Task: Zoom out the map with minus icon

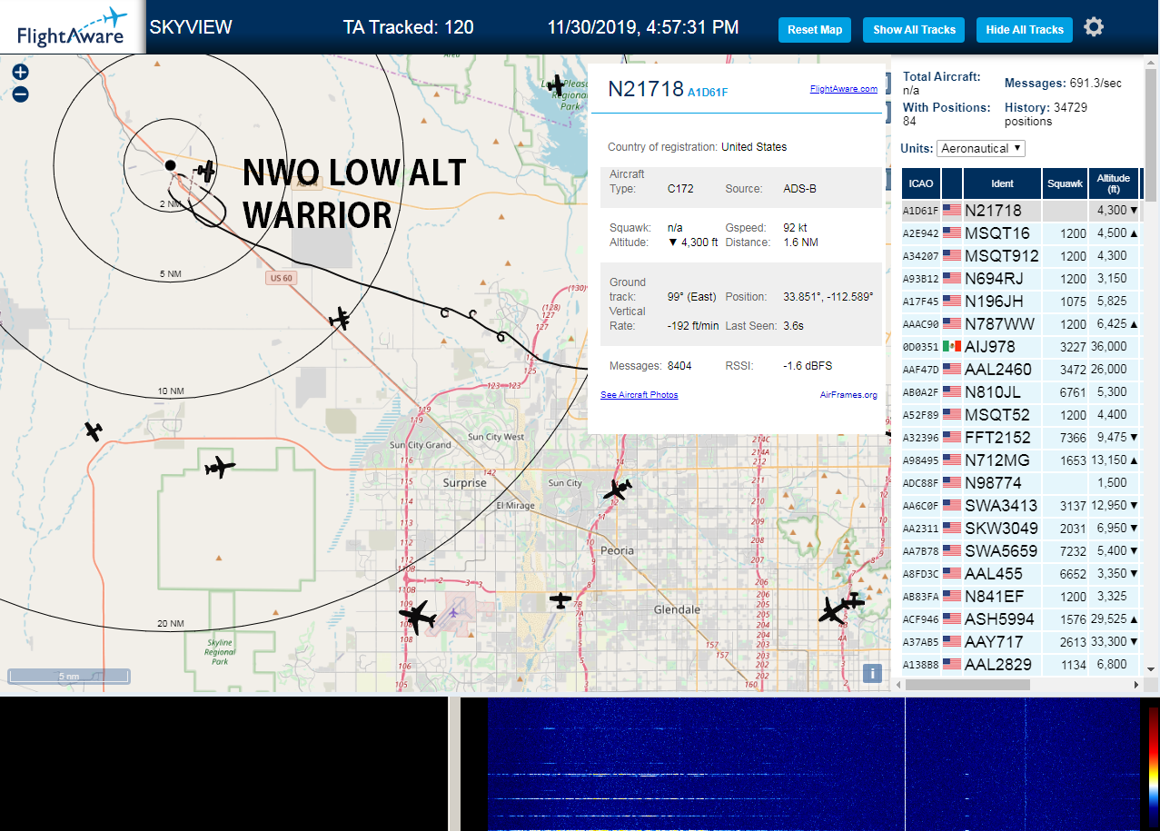Action: [x=21, y=94]
